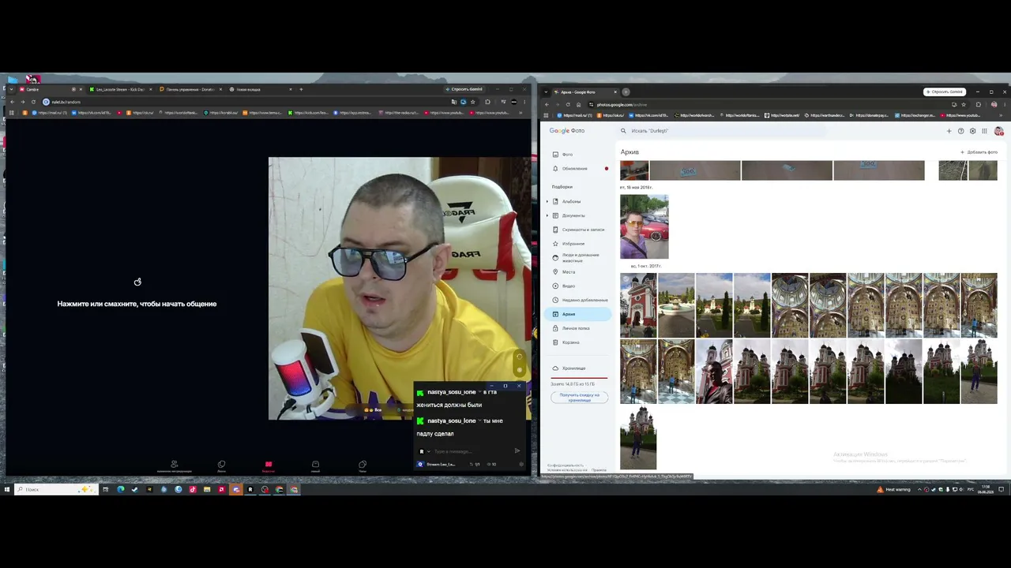Click Спросить Gemini in the right browser window
The image size is (1011, 568).
coord(945,92)
